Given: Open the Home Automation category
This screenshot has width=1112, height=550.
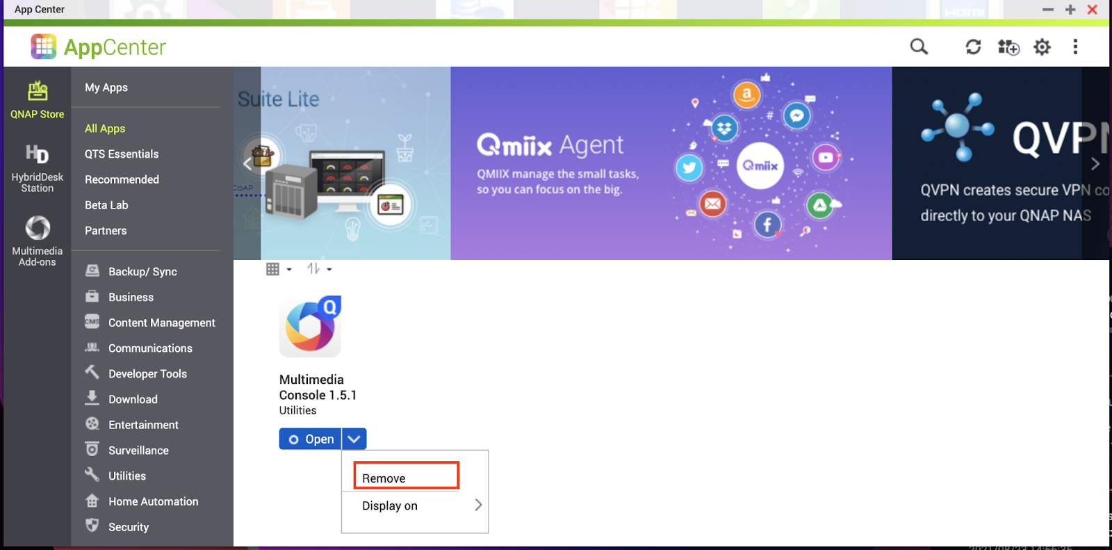Looking at the screenshot, I should pos(141,501).
